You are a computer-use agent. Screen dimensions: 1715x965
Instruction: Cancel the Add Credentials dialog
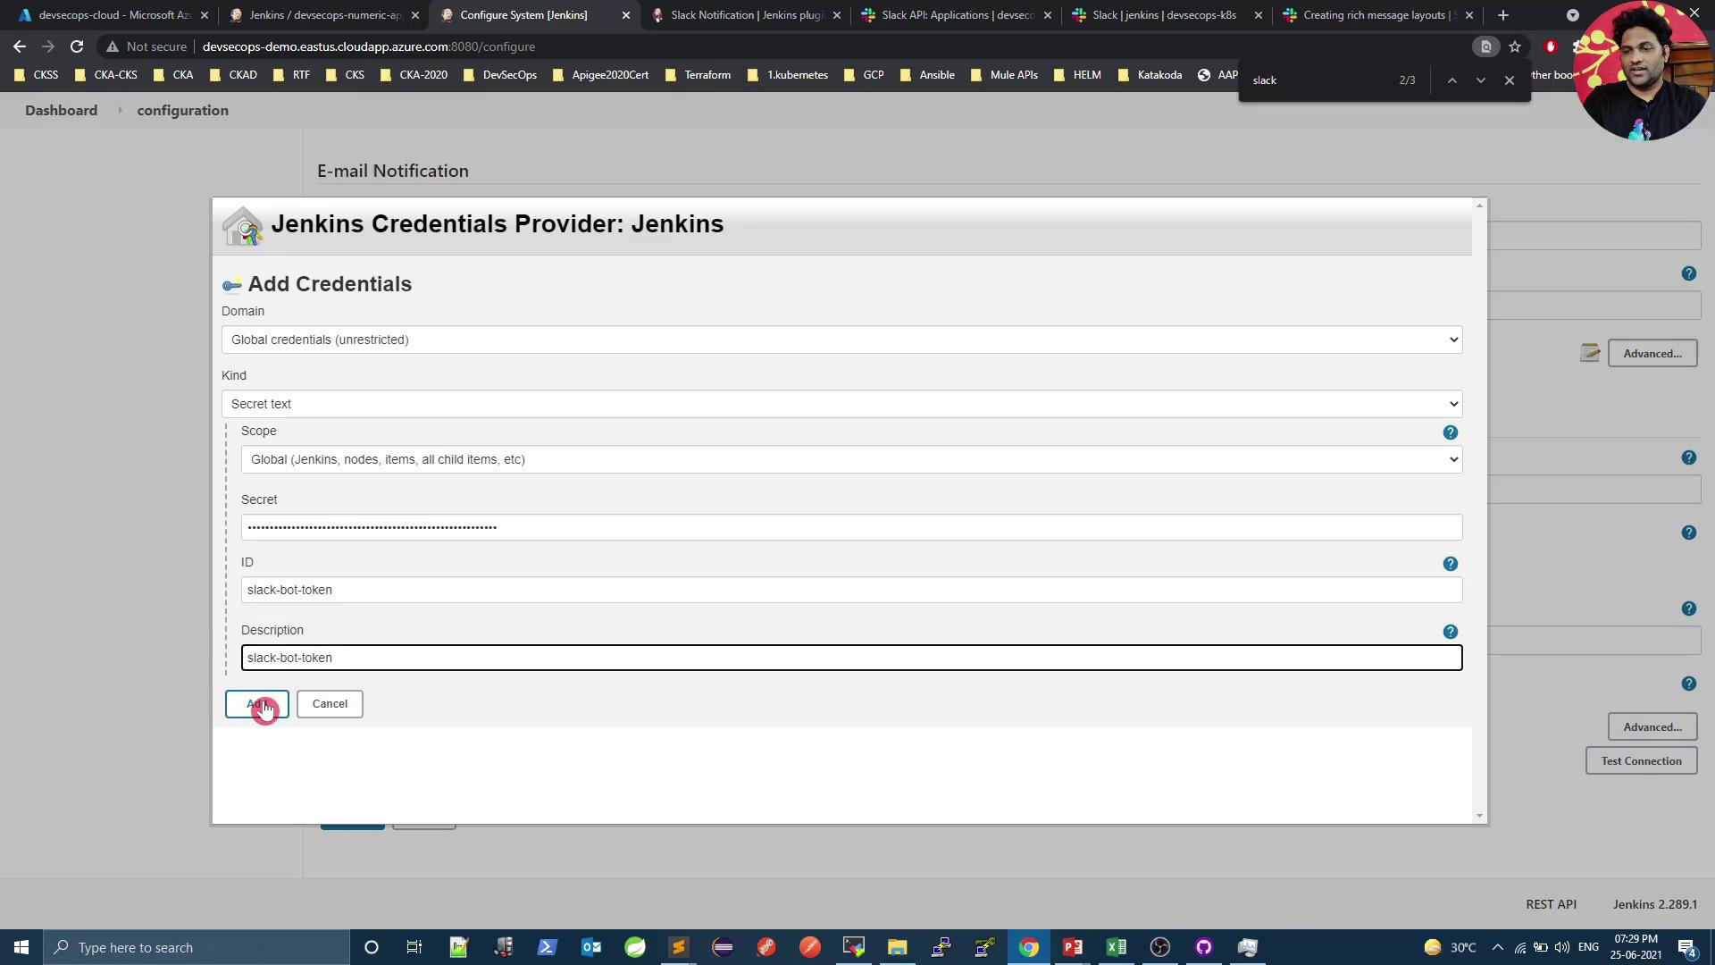(330, 704)
